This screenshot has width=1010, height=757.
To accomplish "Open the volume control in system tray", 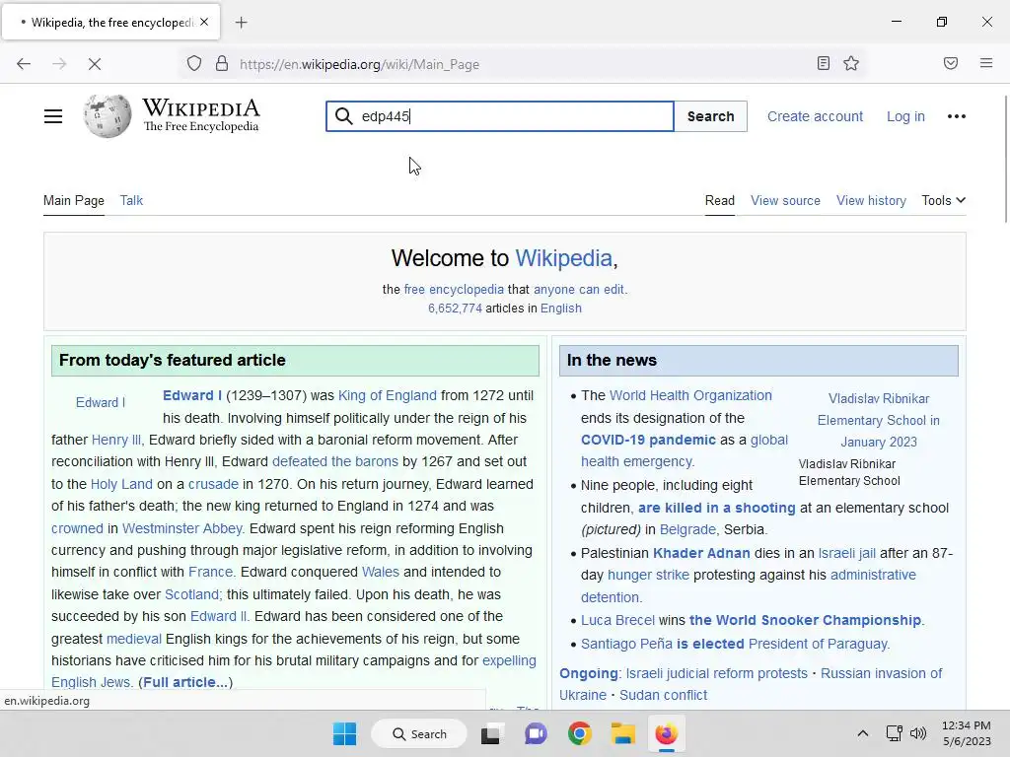I will (918, 733).
